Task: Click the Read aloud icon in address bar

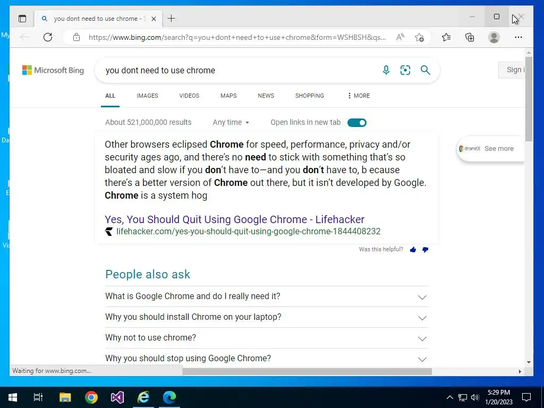Action: 400,37
